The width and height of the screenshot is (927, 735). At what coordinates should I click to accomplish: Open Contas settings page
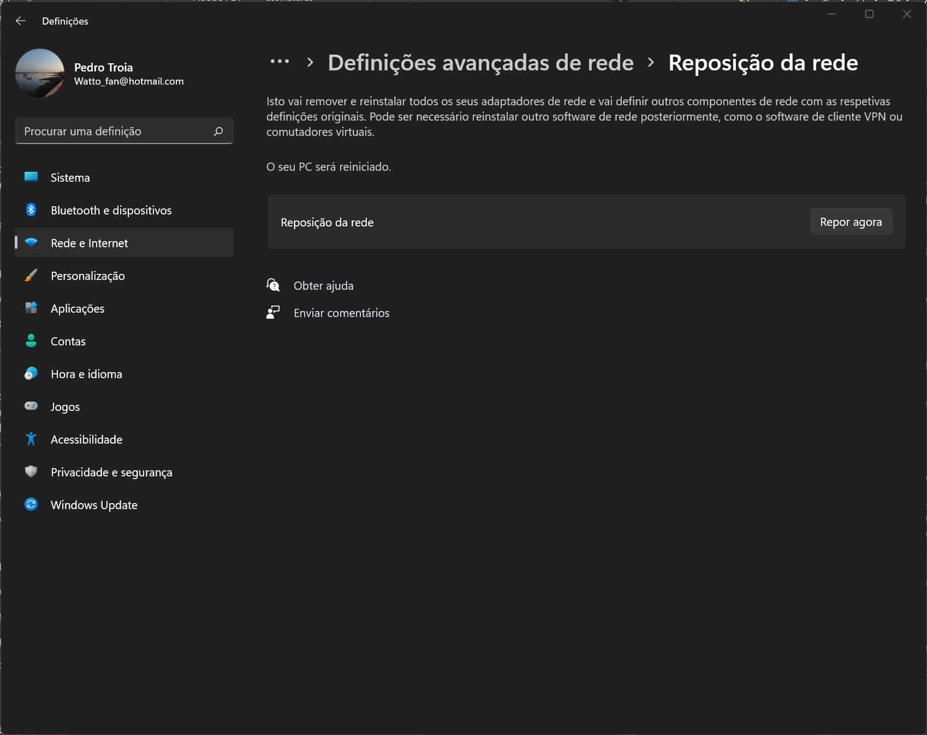tap(68, 341)
